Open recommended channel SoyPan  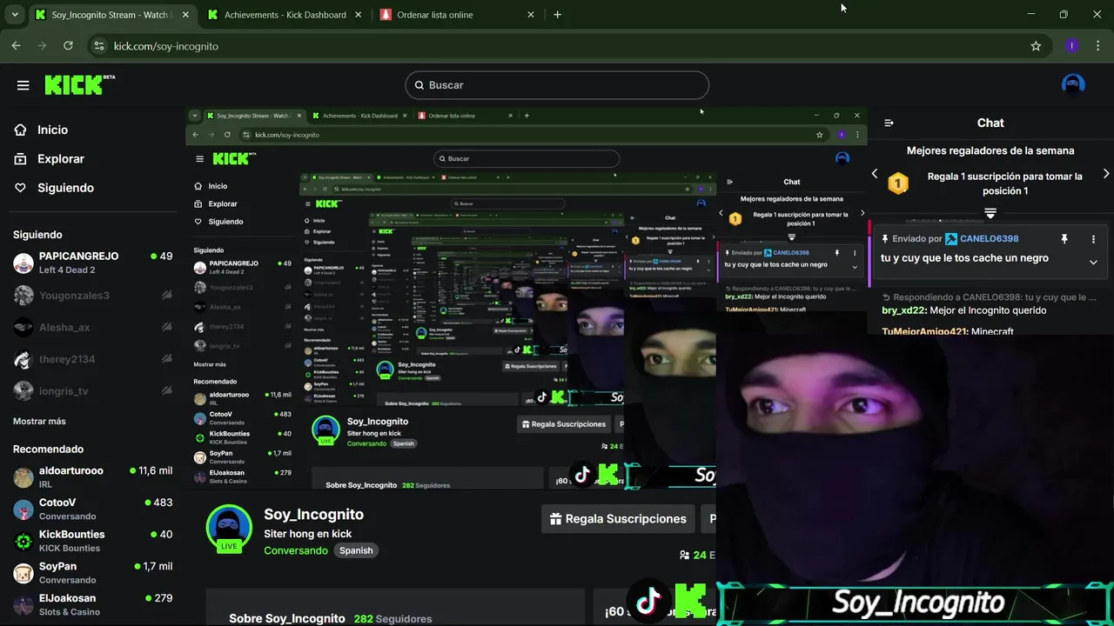click(x=92, y=572)
